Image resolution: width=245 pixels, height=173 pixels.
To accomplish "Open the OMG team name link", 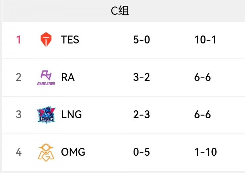I will (73, 152).
